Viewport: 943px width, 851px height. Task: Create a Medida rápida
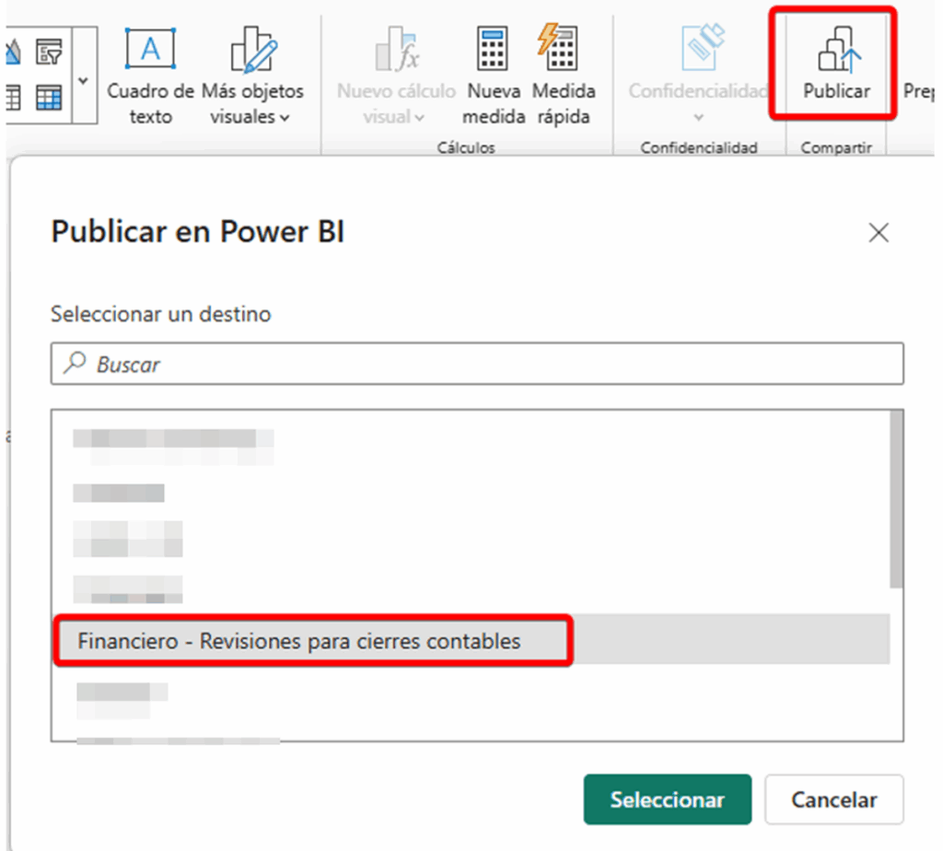[x=564, y=76]
